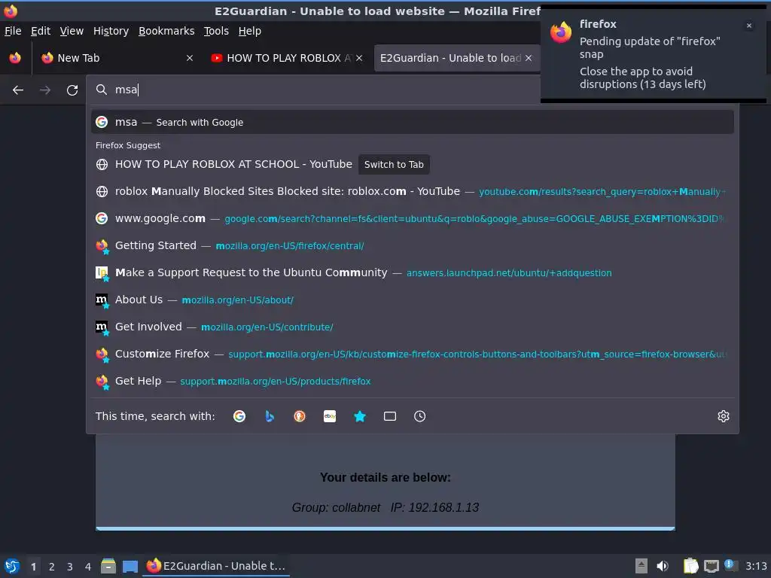Select the E2Guardian tab
The image size is (771, 578).
click(456, 58)
